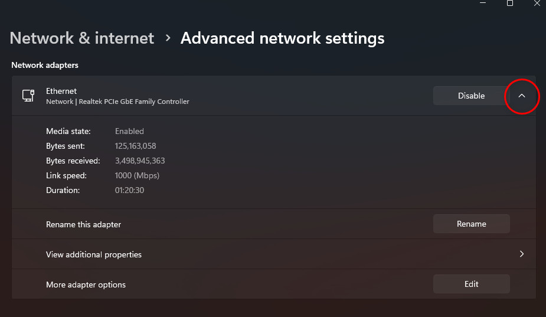Click the Rename adapter button
546x317 pixels.
pos(471,224)
